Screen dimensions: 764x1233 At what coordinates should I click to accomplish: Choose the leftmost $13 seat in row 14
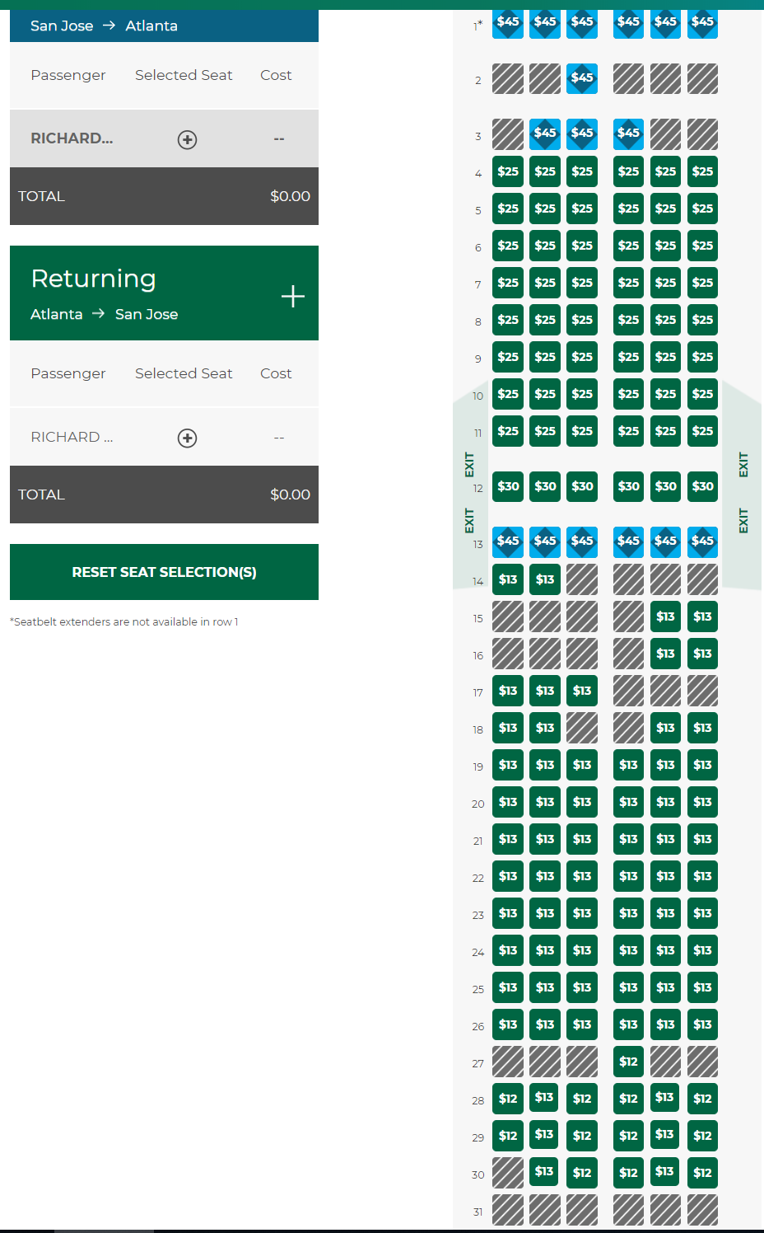click(508, 579)
